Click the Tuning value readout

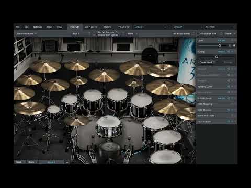[x=222, y=52]
